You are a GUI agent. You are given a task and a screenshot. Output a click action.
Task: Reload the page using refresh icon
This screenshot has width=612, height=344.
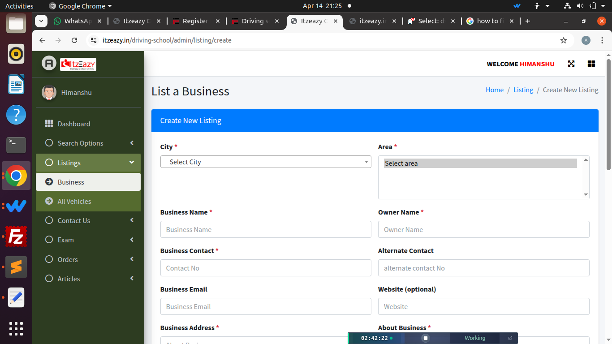(x=74, y=40)
